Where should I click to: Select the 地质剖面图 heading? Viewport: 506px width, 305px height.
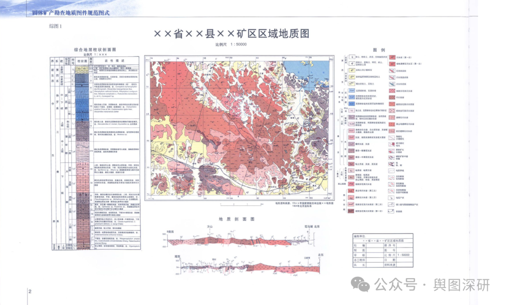pos(237,219)
